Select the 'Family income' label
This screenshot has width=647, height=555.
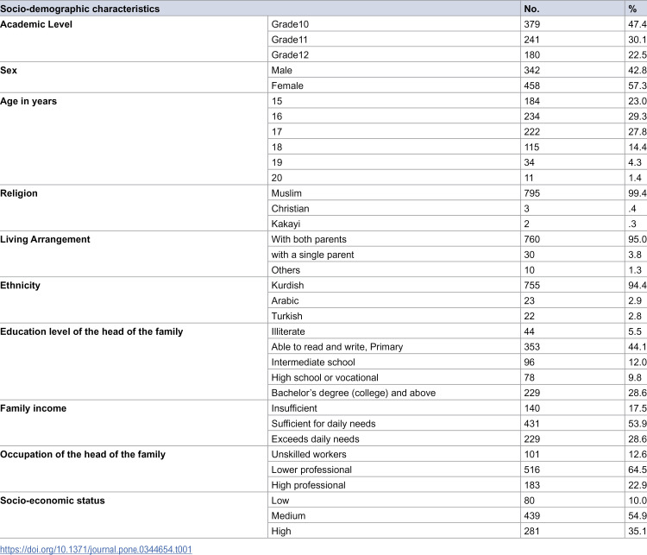33,408
